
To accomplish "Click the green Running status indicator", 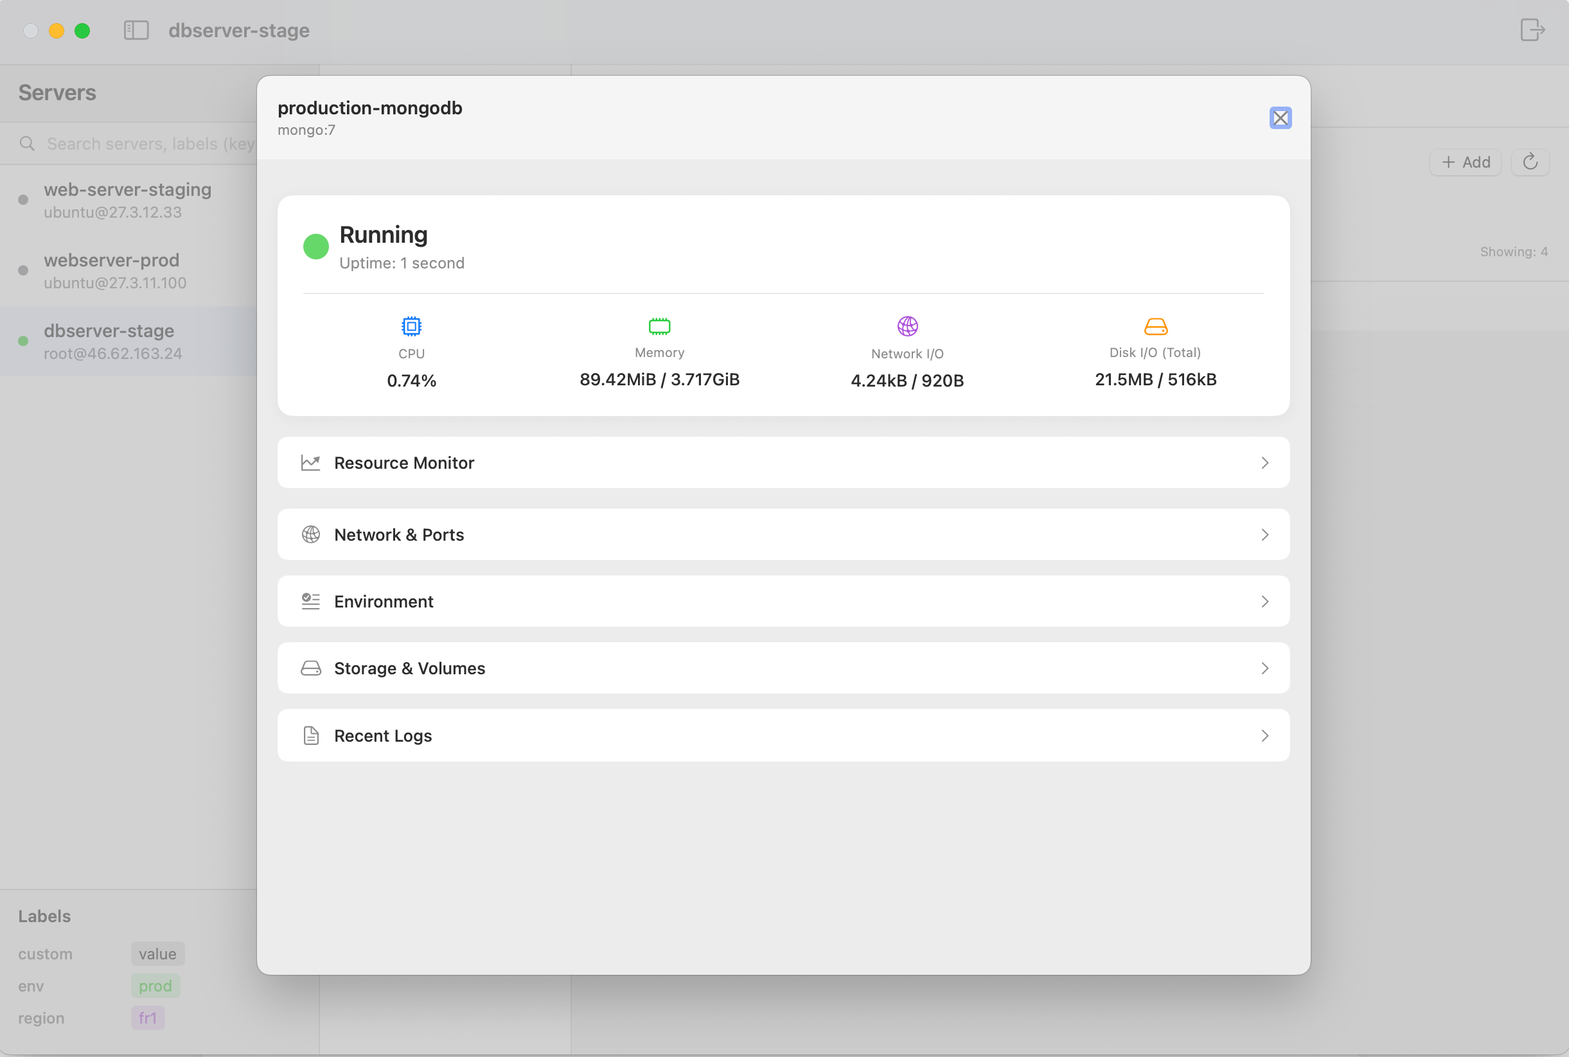I will (x=315, y=247).
